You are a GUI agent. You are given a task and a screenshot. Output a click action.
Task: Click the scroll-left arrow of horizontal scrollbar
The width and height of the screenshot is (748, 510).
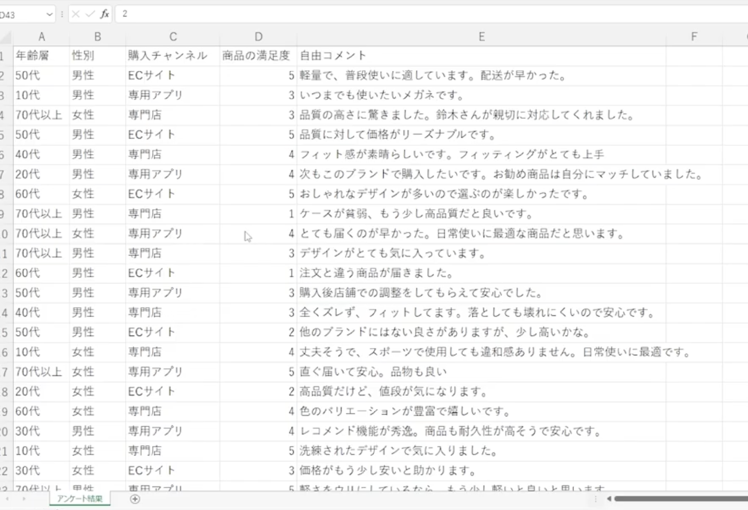point(609,498)
